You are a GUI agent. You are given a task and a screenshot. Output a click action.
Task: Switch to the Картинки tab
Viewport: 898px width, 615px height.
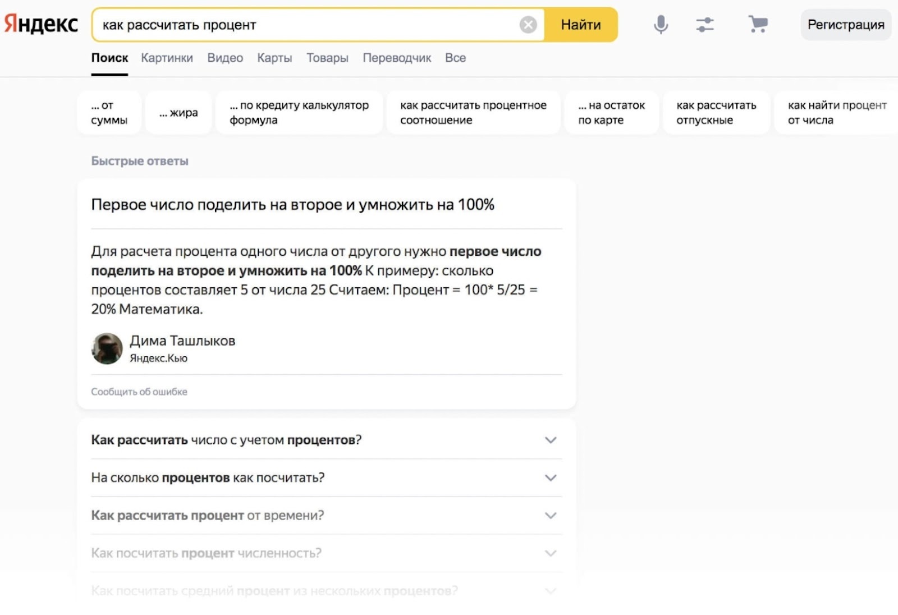(167, 58)
